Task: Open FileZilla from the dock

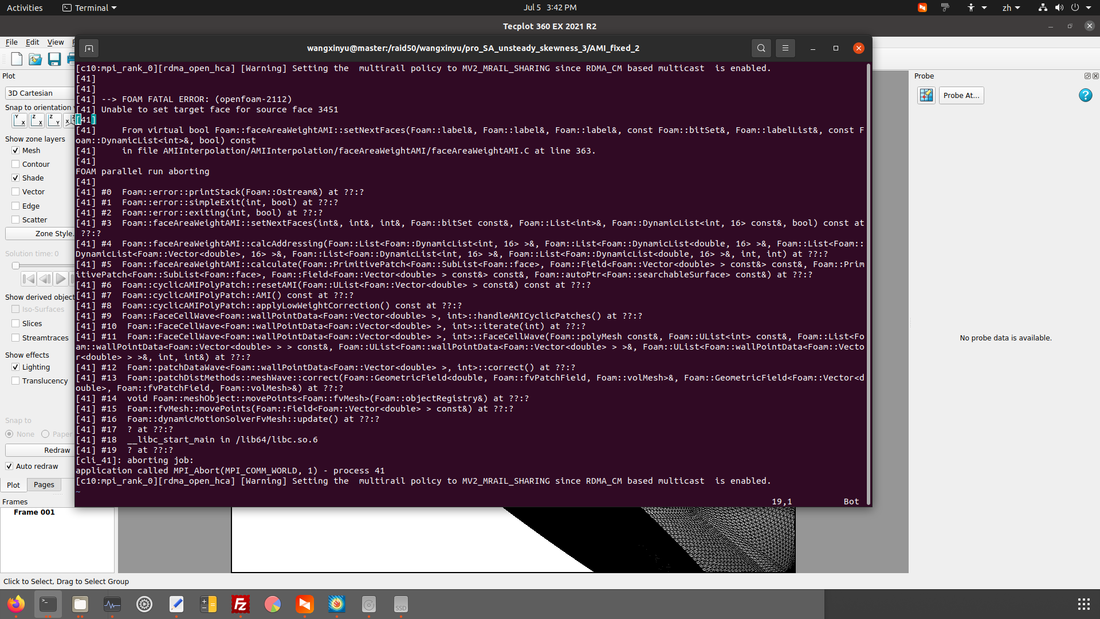Action: (241, 604)
